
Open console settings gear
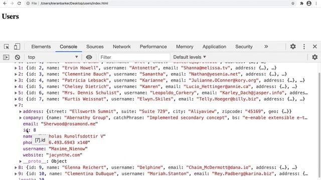pyautogui.click(x=314, y=57)
